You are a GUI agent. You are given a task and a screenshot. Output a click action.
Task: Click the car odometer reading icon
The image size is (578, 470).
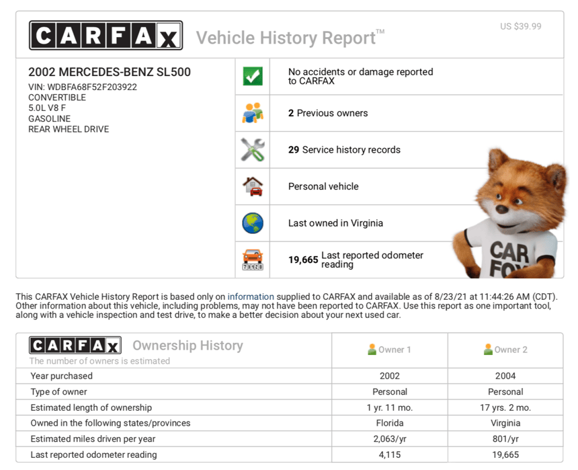tap(253, 260)
